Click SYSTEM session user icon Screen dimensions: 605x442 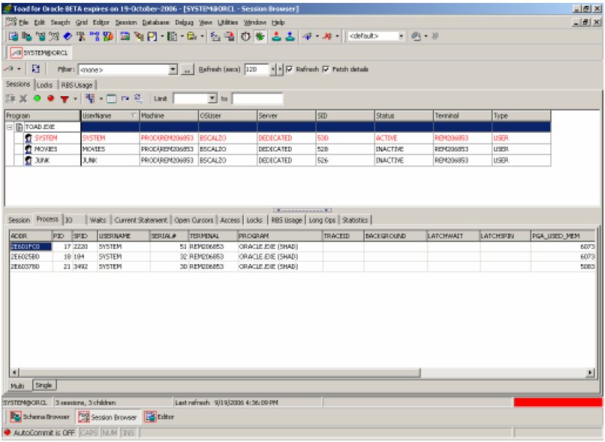pos(28,138)
